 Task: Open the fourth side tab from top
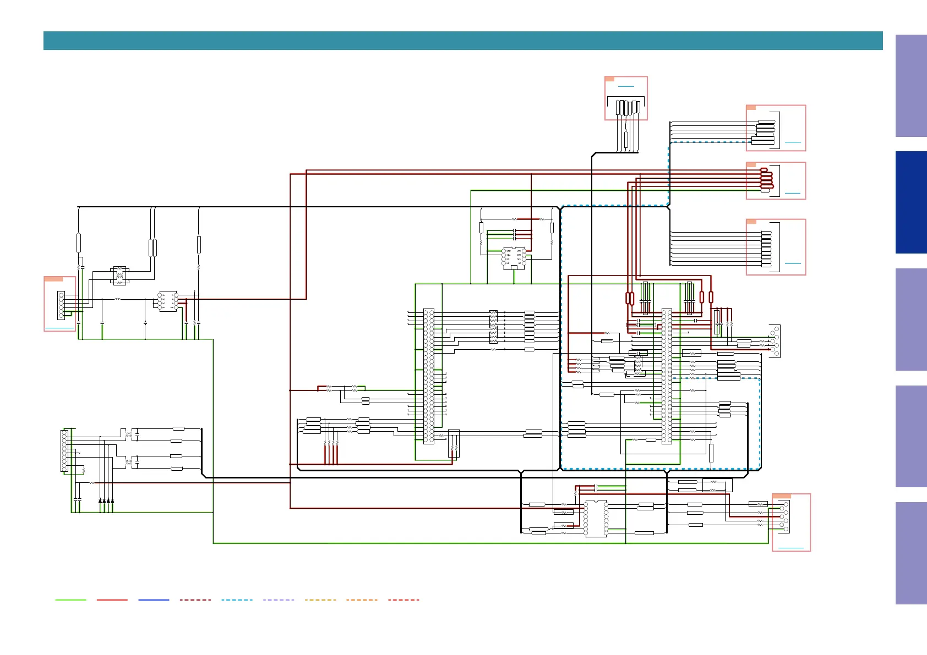[x=911, y=436]
